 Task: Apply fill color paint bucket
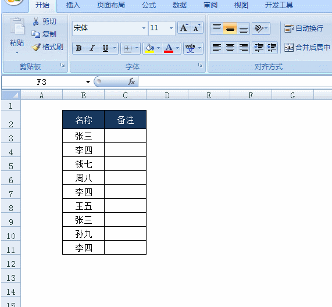coord(149,48)
